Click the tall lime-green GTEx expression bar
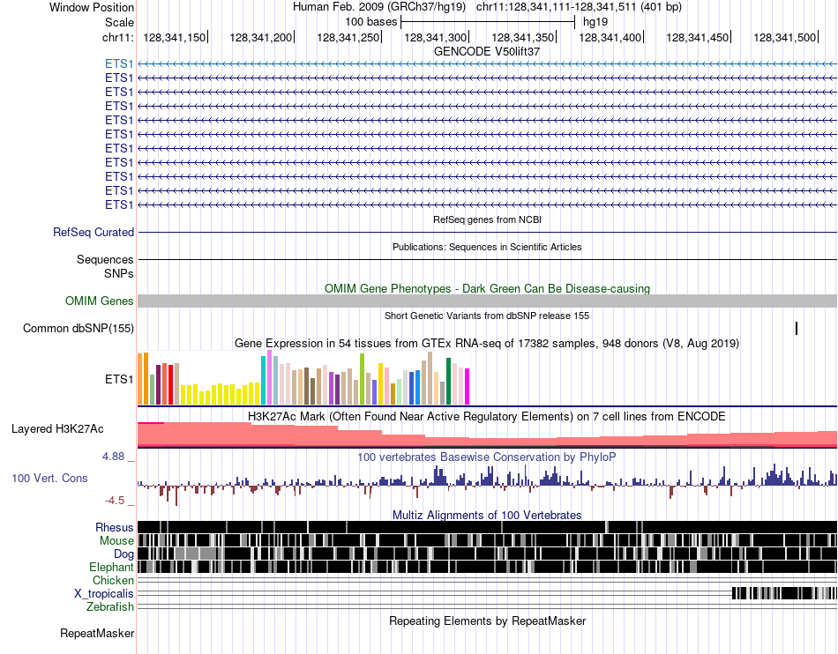 coord(363,379)
